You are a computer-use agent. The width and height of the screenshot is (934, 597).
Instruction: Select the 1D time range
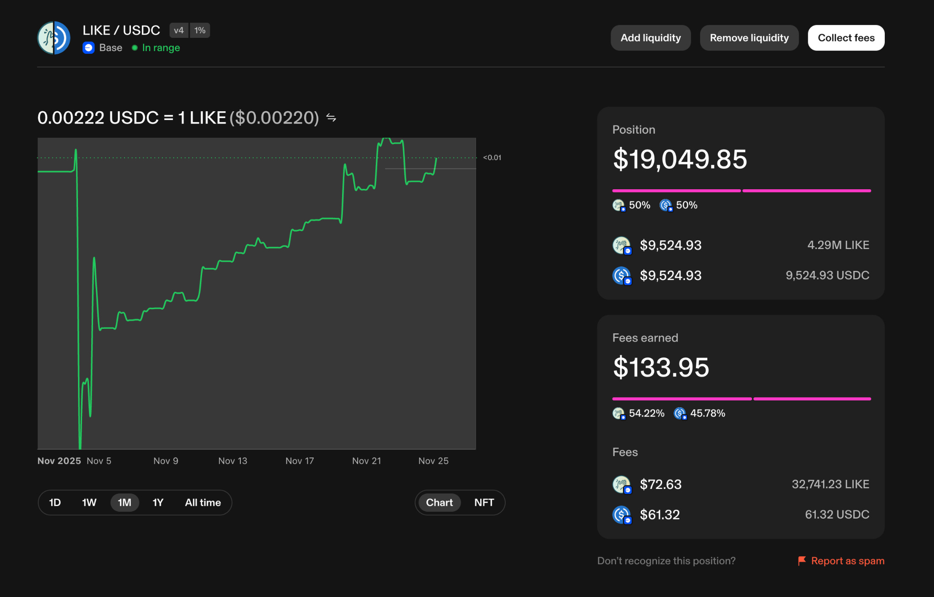click(55, 503)
